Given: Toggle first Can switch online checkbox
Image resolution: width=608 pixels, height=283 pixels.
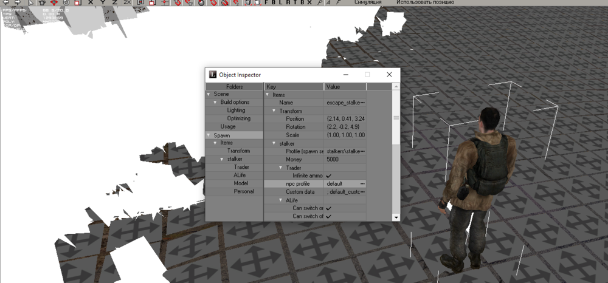Looking at the screenshot, I should 329,208.
